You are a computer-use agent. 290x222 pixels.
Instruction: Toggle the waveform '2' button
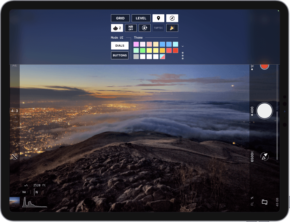coord(117,28)
